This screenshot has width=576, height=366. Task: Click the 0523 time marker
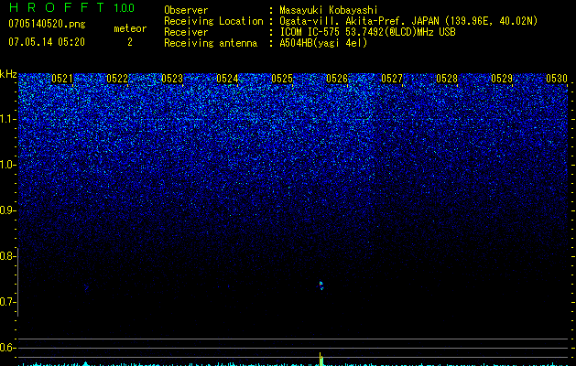click(172, 79)
